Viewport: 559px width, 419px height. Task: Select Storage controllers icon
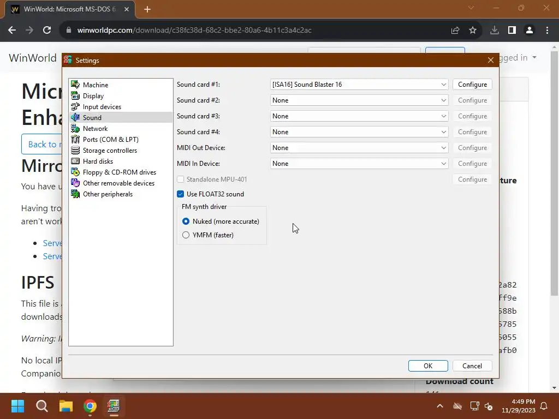coord(75,150)
